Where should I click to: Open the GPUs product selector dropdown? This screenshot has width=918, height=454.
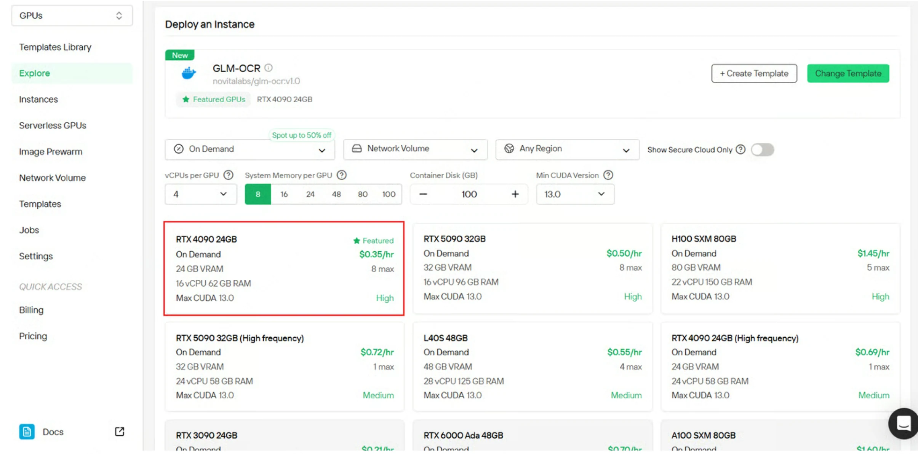[72, 16]
